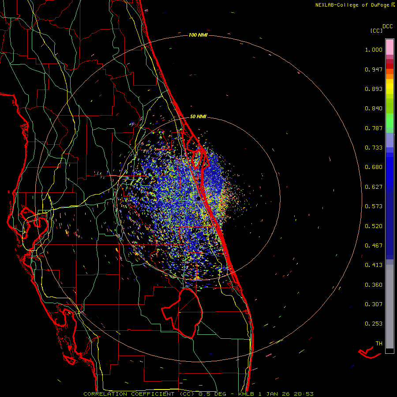Click the 0.787 scale value

pyautogui.click(x=374, y=128)
